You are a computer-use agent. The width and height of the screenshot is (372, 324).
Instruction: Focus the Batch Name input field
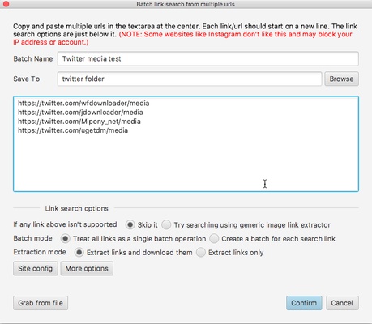pos(208,58)
